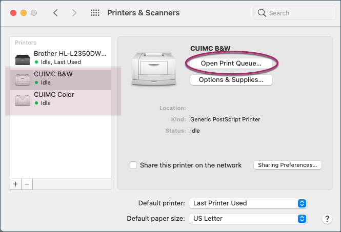Click the remove printer minus button
The height and width of the screenshot is (232, 341).
[x=27, y=183]
